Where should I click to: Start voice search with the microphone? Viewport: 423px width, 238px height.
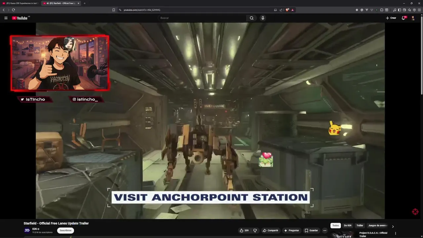point(263,18)
